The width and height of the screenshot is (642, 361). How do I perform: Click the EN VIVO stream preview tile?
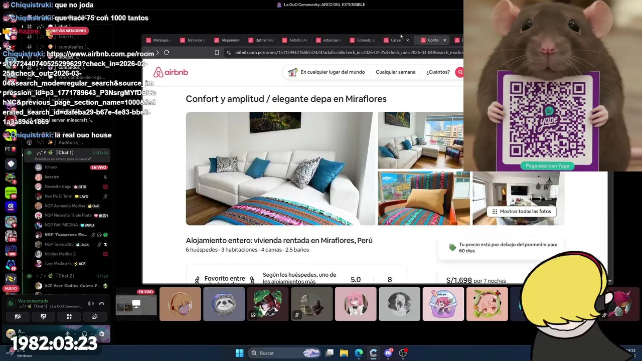(x=136, y=304)
